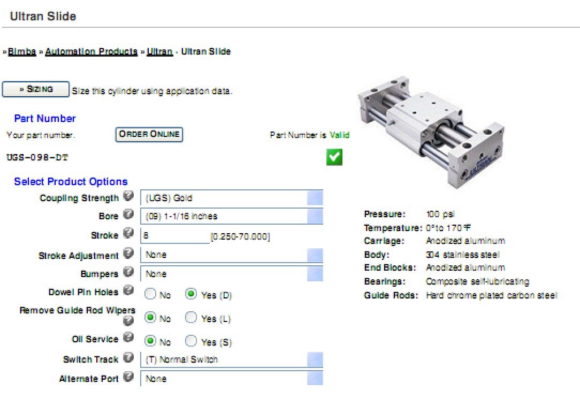Select Yes (D) for Dowel Pin Holes
The height and width of the screenshot is (399, 580).
coord(191,294)
